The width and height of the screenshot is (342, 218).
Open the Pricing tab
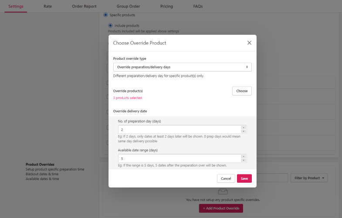point(166,7)
